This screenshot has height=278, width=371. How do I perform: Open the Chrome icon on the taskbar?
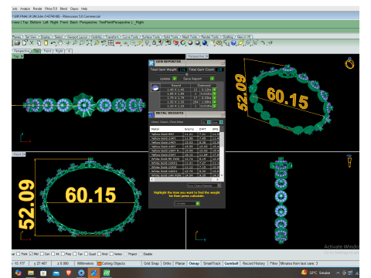[81, 273]
